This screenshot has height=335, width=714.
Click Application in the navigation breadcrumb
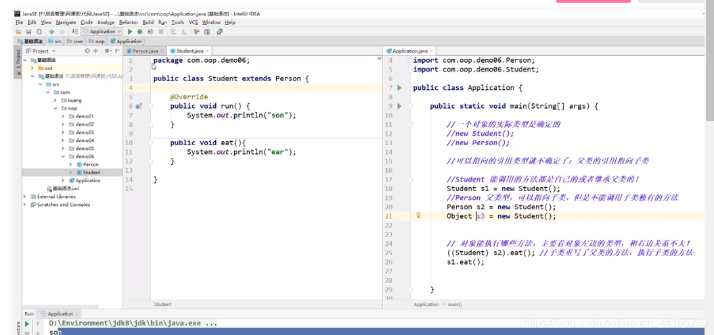126,41
